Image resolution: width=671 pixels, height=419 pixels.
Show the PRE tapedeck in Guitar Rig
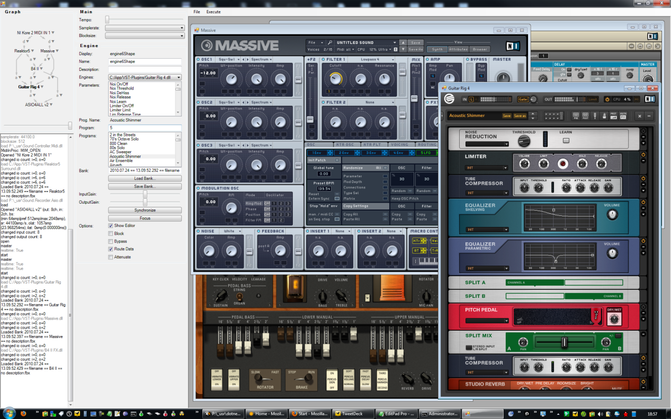point(575,115)
